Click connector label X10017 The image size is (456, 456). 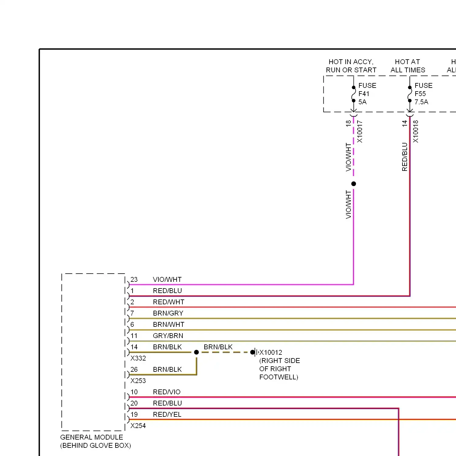point(360,132)
